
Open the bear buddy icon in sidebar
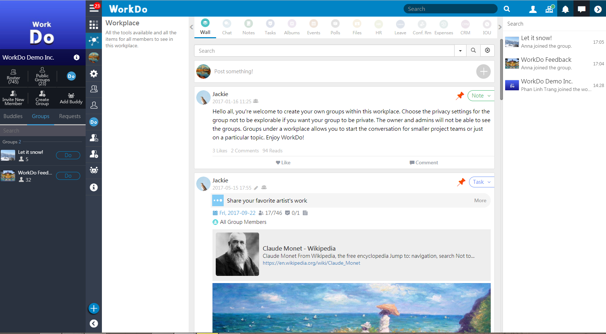click(94, 170)
